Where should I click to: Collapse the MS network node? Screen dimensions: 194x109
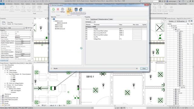click(52, 19)
